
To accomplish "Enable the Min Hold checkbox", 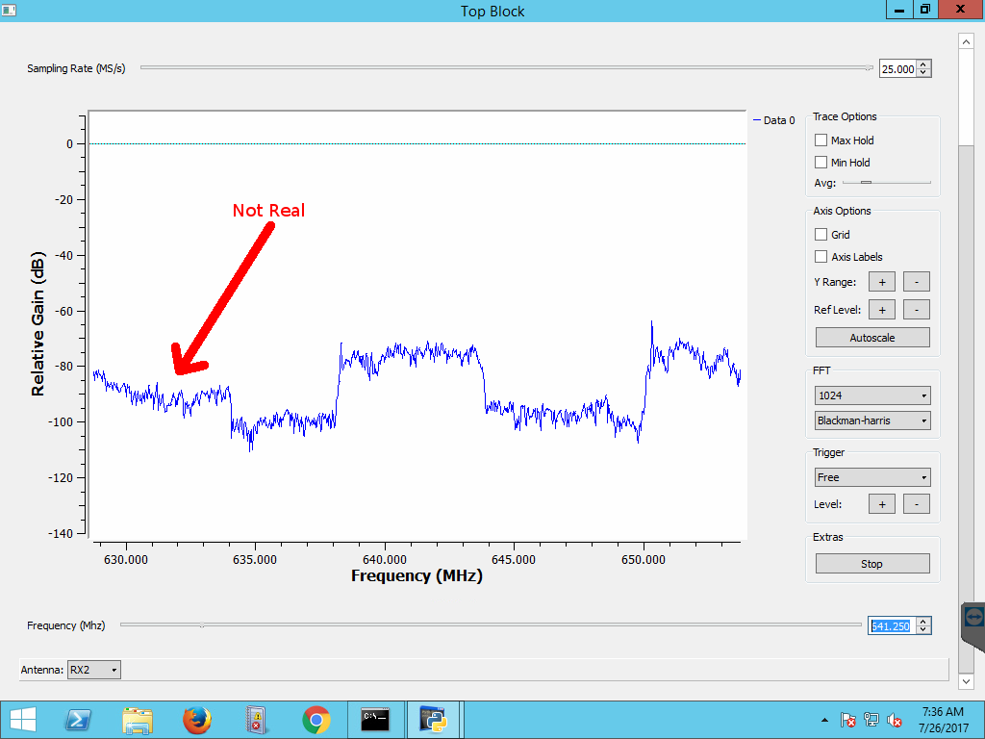I will tap(821, 163).
